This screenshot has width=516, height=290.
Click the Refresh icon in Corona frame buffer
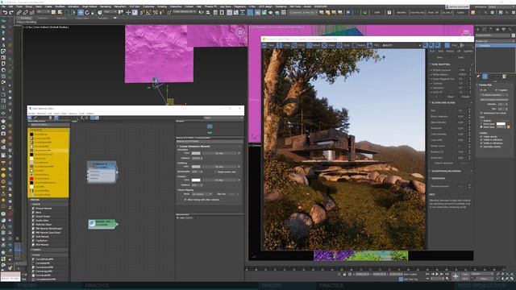pos(309,45)
